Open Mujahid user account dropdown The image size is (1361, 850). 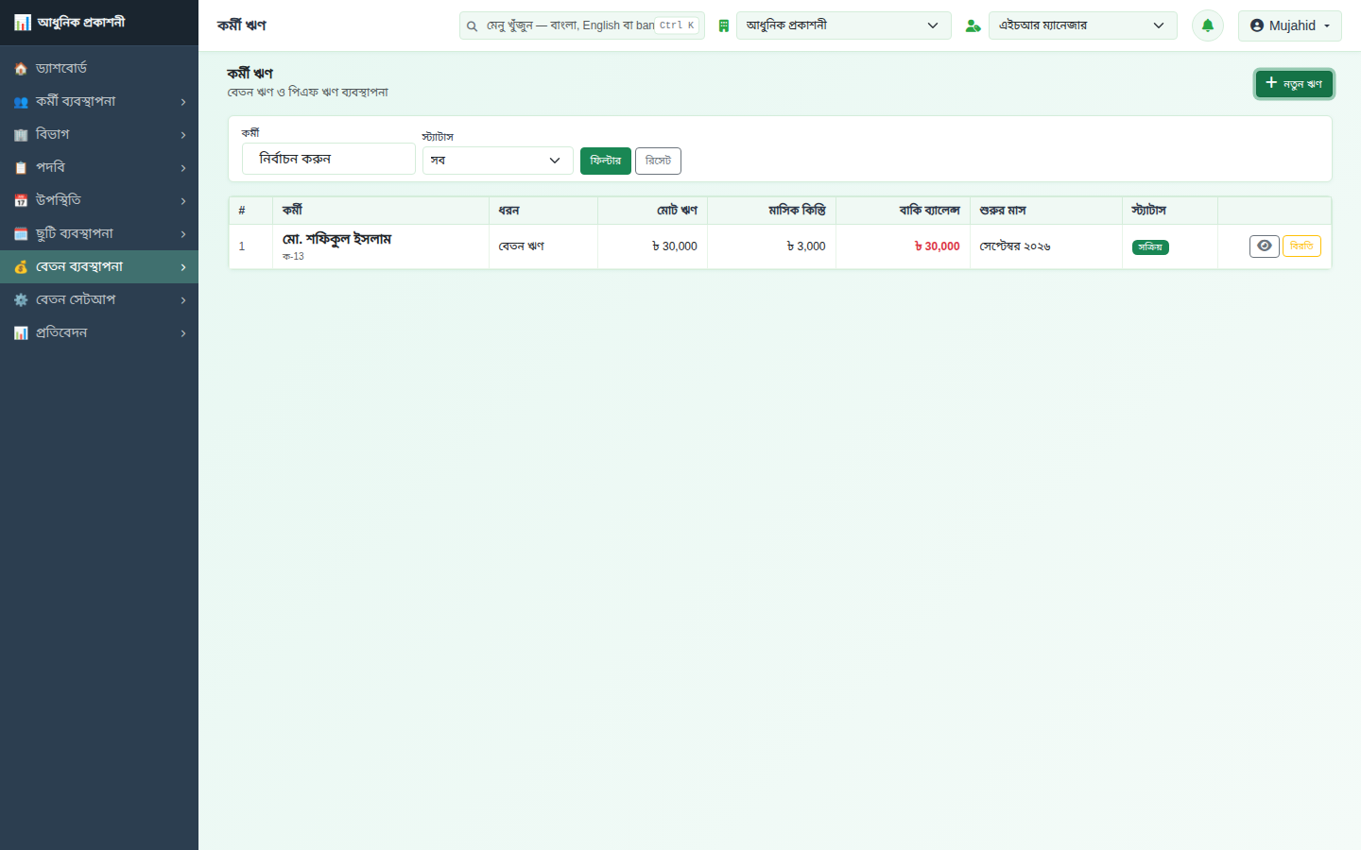point(1289,25)
